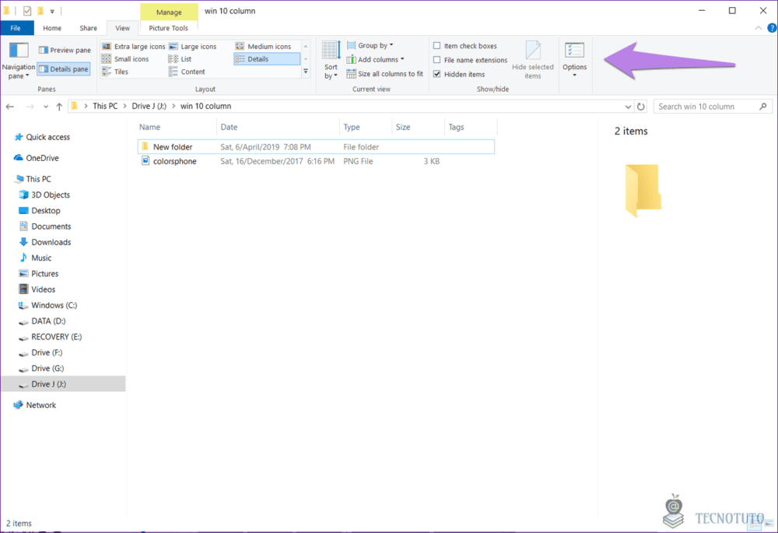The width and height of the screenshot is (778, 533).
Task: Open the Documents folder in sidebar
Action: (x=44, y=226)
